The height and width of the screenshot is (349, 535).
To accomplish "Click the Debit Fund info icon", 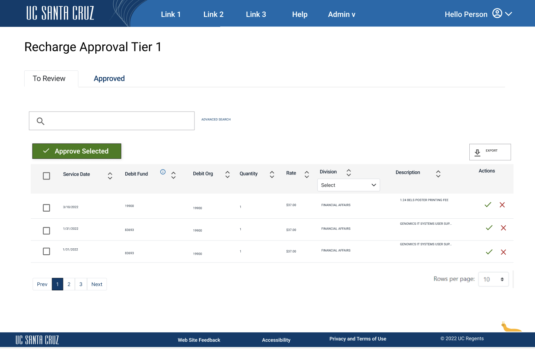I will tap(163, 172).
